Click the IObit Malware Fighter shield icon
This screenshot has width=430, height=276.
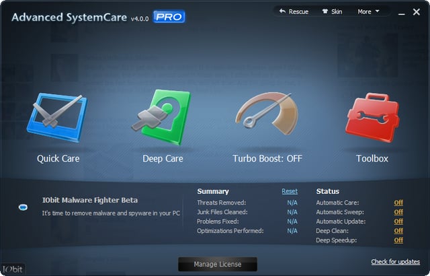pos(23,207)
